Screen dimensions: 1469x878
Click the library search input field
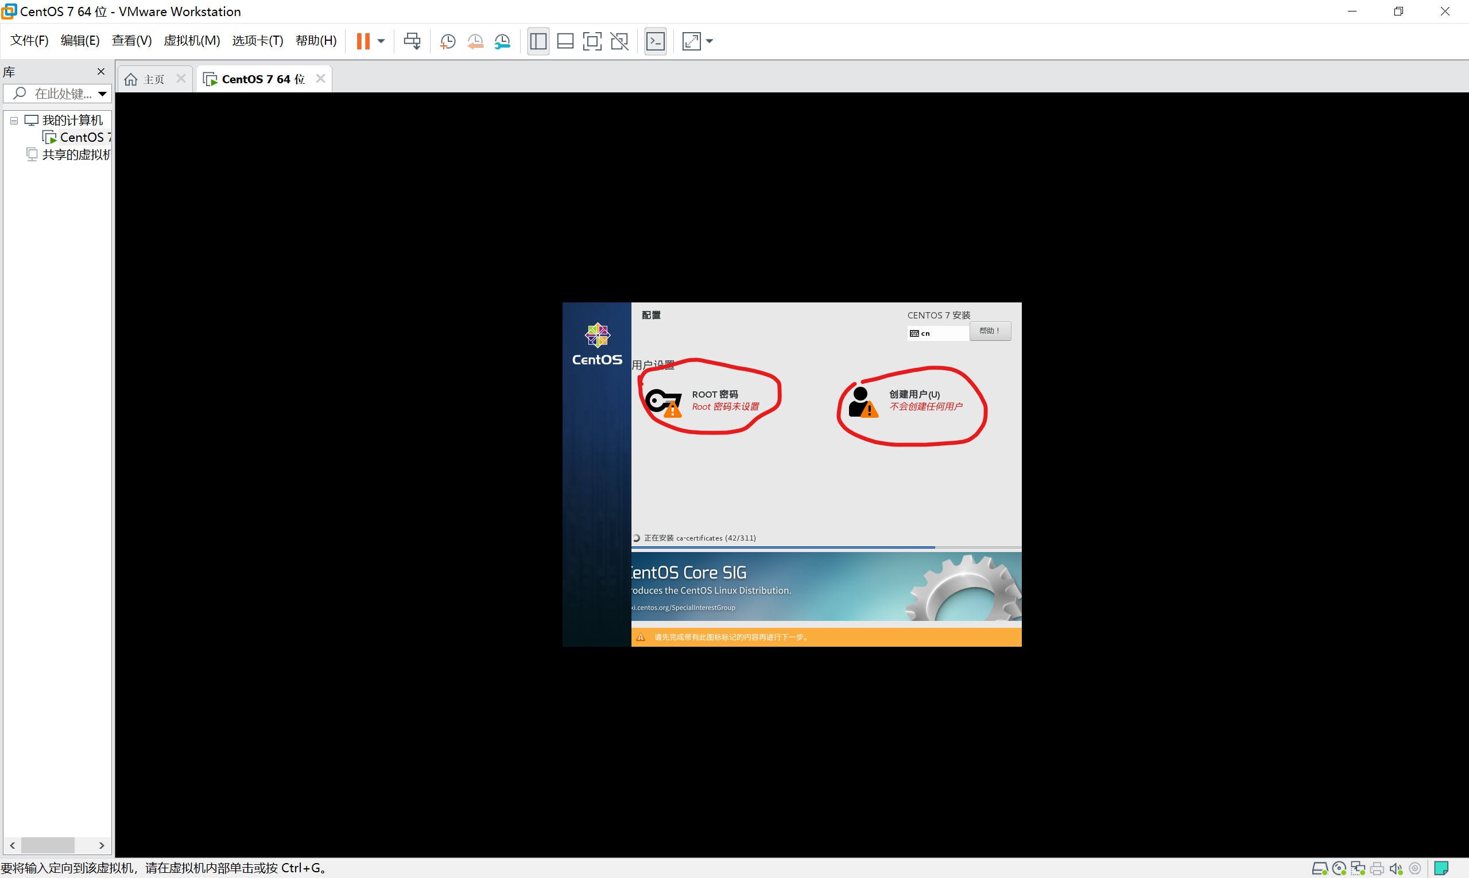click(x=61, y=94)
